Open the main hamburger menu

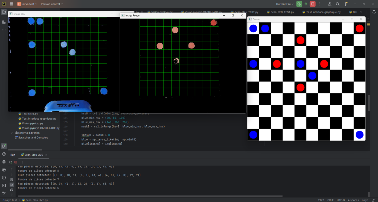[x=11, y=4]
